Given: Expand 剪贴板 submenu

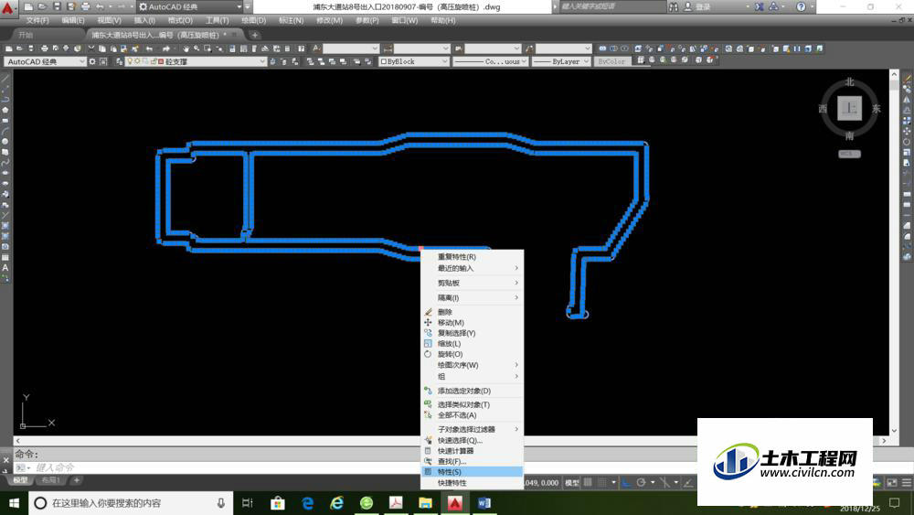Looking at the screenshot, I should [472, 283].
